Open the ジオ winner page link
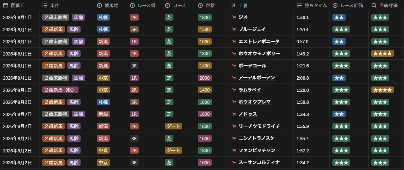 (243, 17)
